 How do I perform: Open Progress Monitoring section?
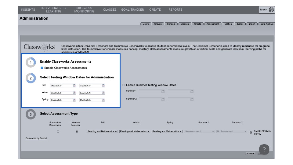click(84, 10)
